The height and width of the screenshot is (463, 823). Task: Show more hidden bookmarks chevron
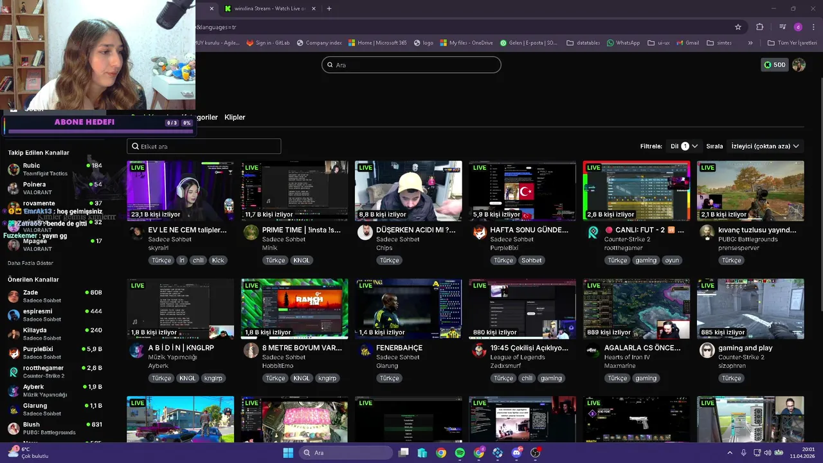coord(750,43)
